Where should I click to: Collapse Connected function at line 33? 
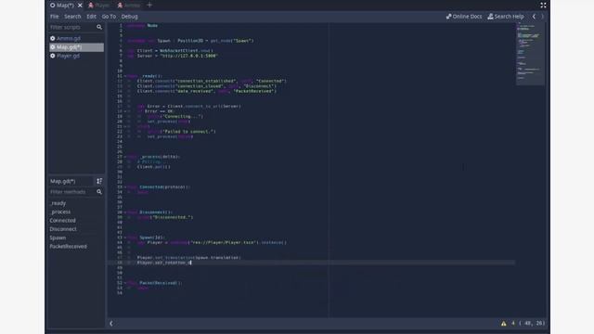[x=125, y=187]
